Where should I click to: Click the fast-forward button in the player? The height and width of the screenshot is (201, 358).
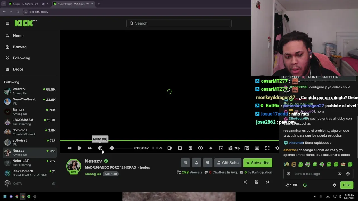pyautogui.click(x=90, y=148)
